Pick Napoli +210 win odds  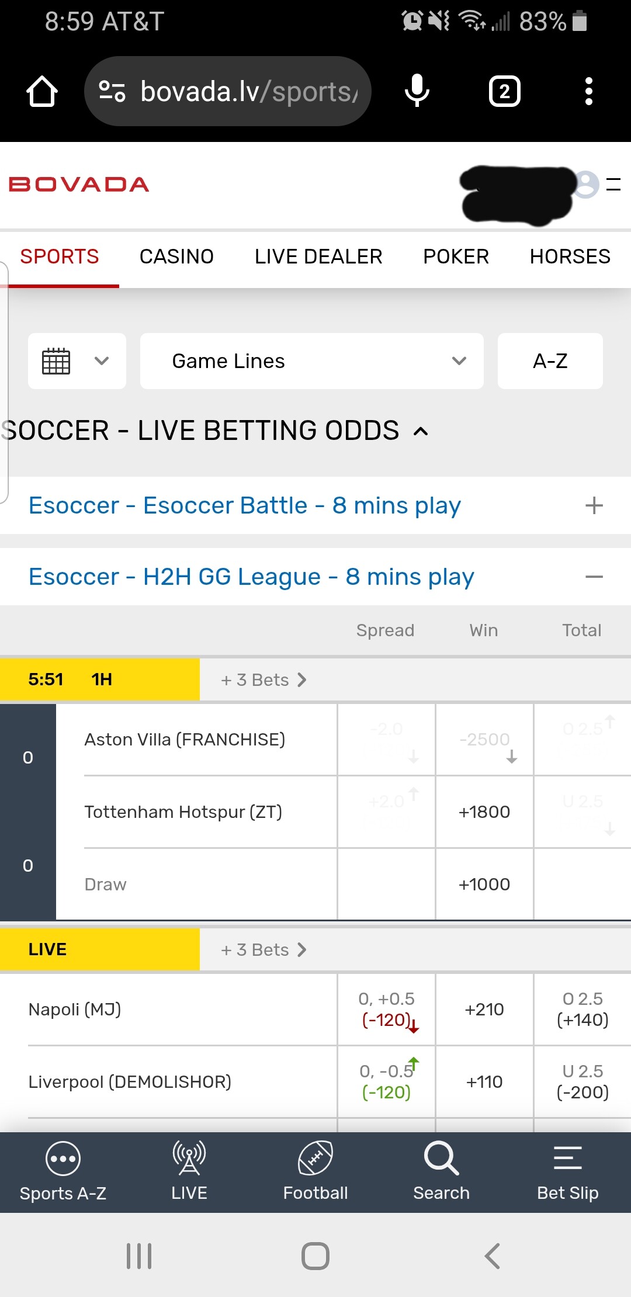(484, 1010)
